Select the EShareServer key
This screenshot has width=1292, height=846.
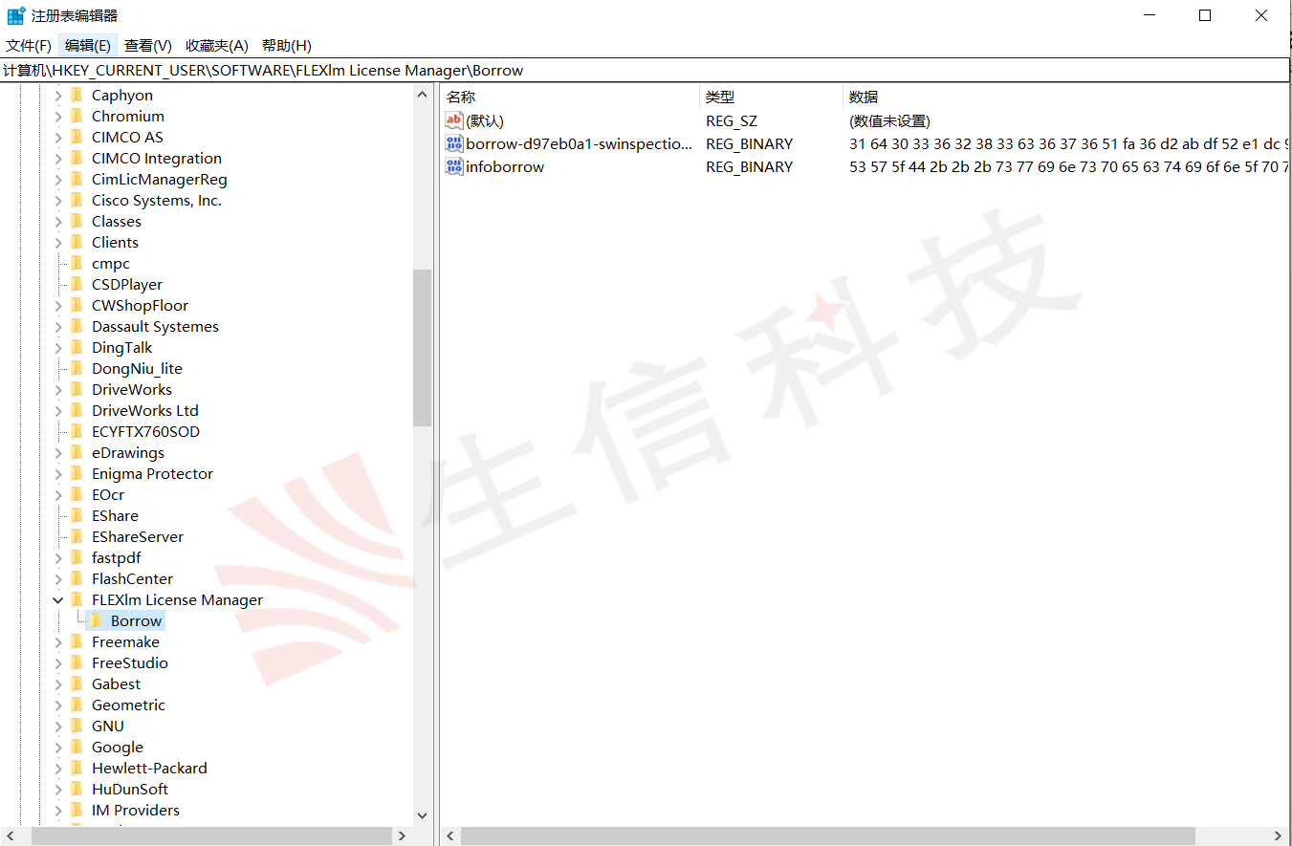(138, 536)
